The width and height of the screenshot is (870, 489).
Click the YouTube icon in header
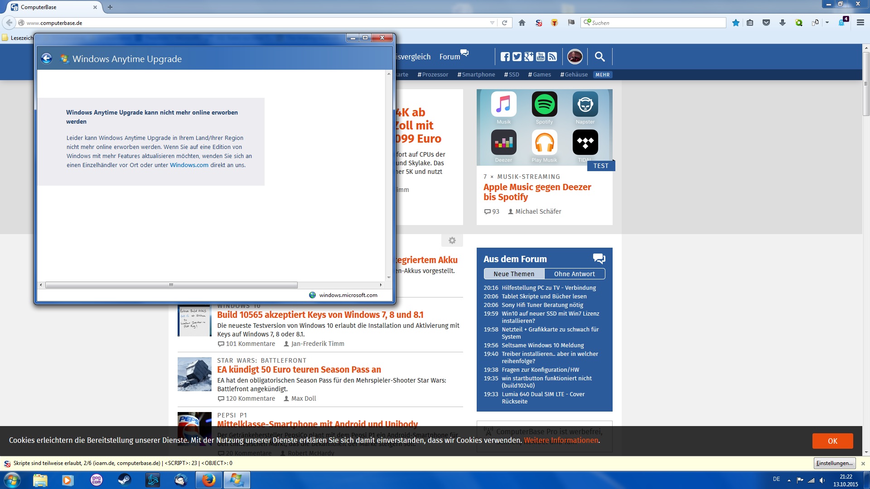click(x=540, y=57)
